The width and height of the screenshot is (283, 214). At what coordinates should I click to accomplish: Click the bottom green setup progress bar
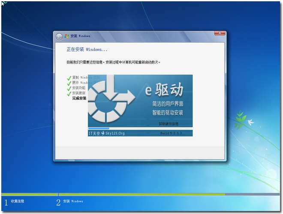[x=140, y=194]
